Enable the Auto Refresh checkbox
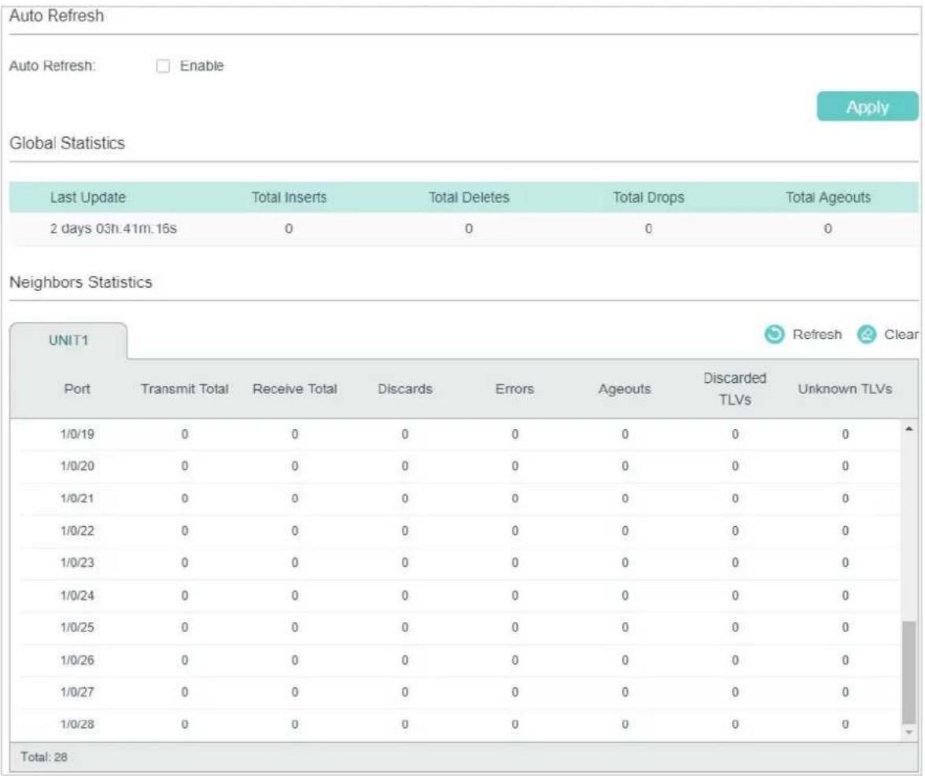This screenshot has width=925, height=776. pos(163,66)
